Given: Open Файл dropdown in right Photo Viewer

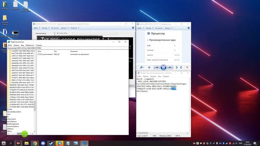Looking at the screenshot, I should pyautogui.click(x=141, y=28).
